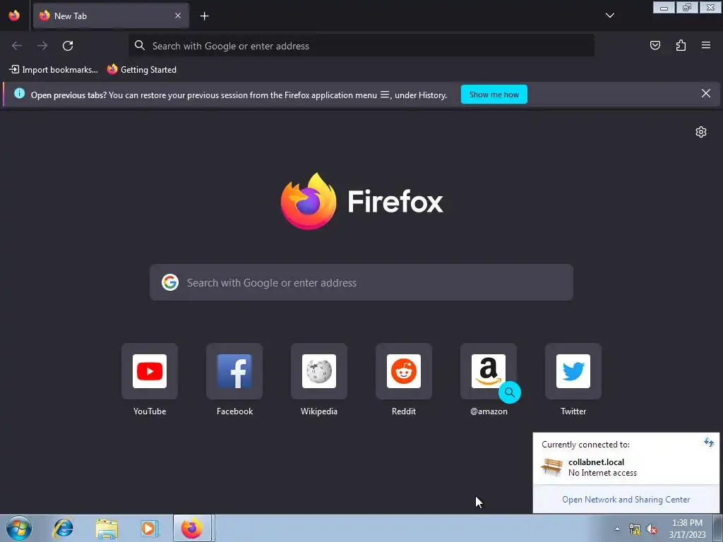Expand the list all tabs chevron
The width and height of the screenshot is (723, 542).
(609, 16)
